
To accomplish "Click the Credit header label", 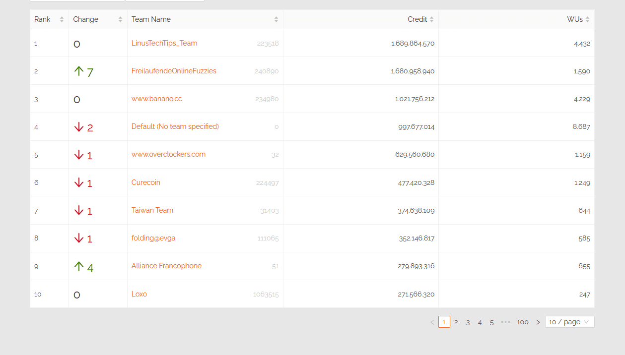I will pos(417,19).
